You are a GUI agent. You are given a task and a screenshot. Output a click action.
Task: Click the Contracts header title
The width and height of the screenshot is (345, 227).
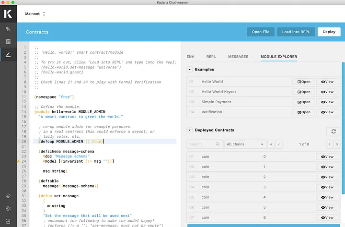[x=37, y=32]
